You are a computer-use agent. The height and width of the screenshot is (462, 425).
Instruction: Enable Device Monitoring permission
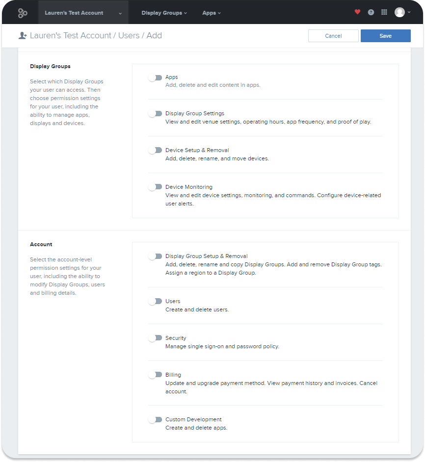(x=155, y=187)
